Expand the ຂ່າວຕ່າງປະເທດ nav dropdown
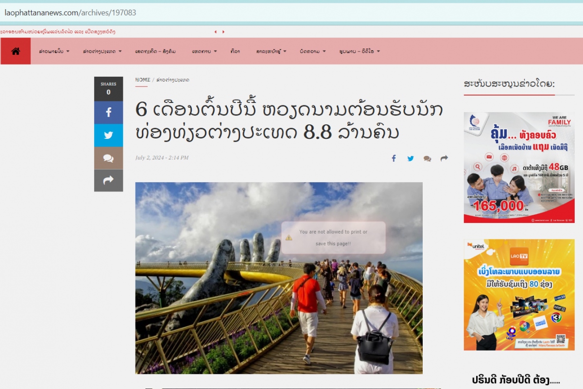583x389 pixels. 102,51
